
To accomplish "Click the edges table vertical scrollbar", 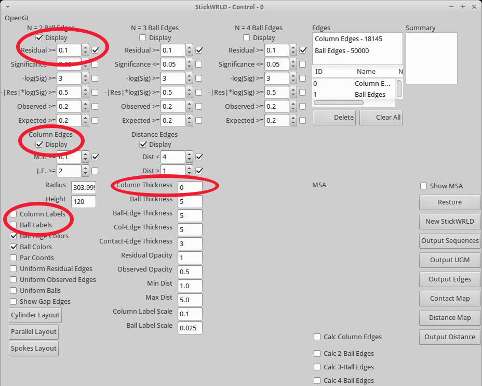I will tap(399, 88).
